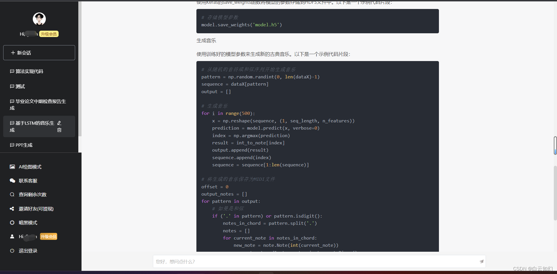This screenshot has height=274, width=557.
Task: Click the 'output_notes = []' code line
Action: pos(224,194)
